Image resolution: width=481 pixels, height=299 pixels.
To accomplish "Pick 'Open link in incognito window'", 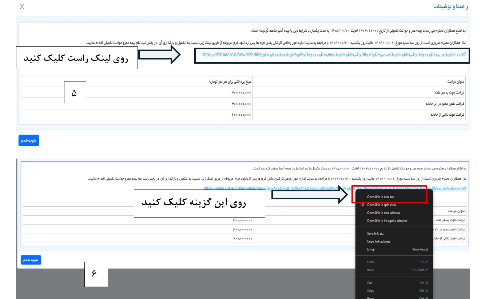I will 387,221.
